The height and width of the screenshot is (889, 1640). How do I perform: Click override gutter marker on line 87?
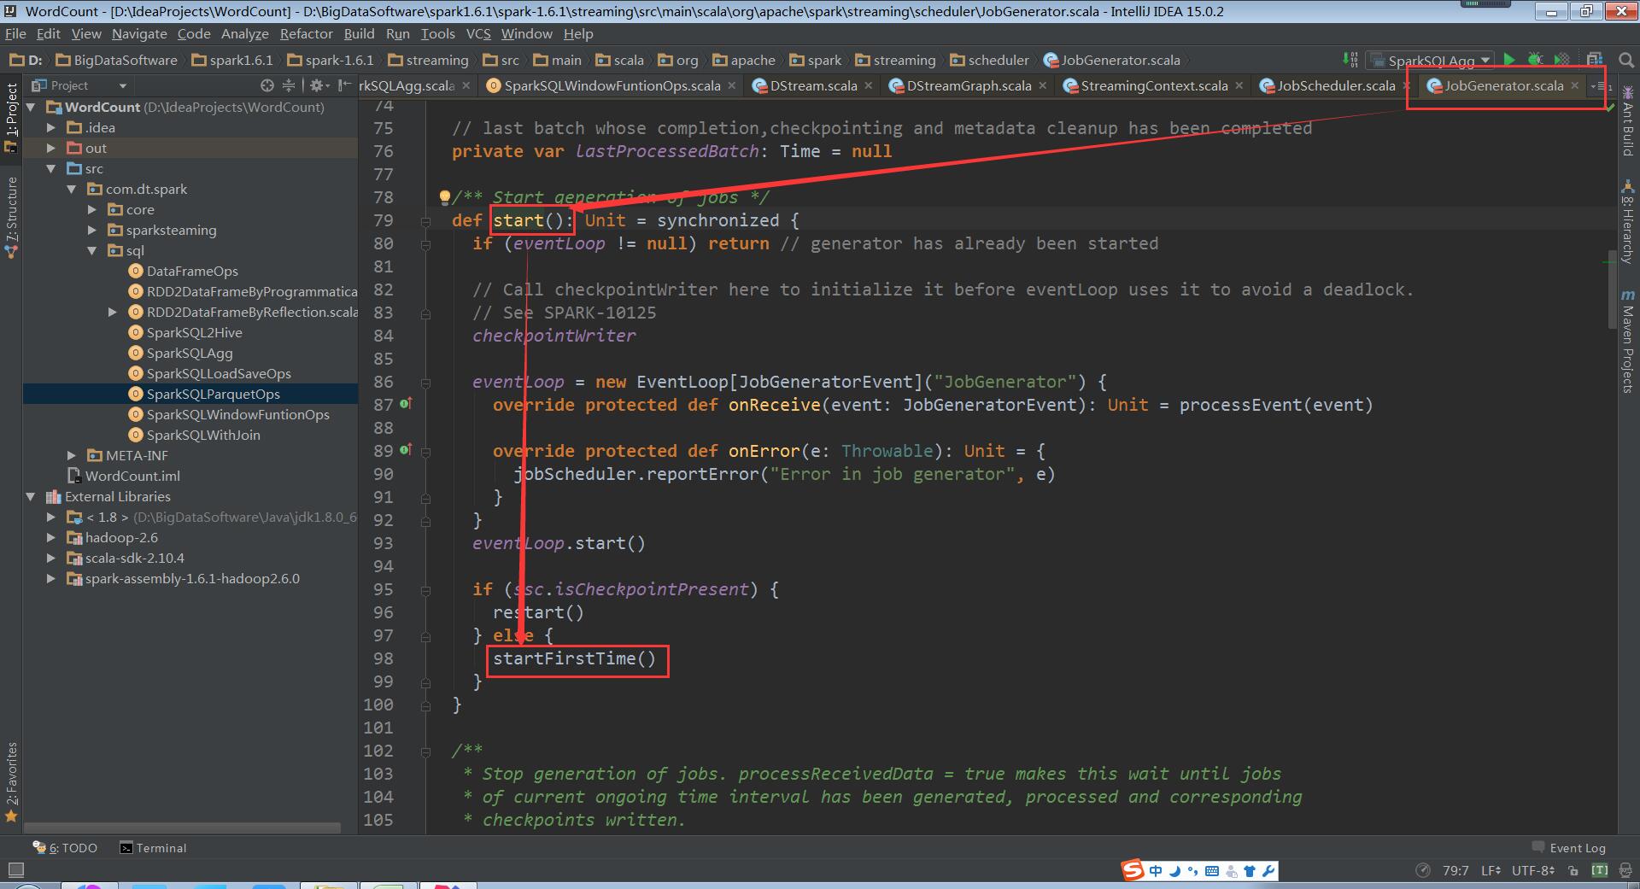(x=406, y=404)
